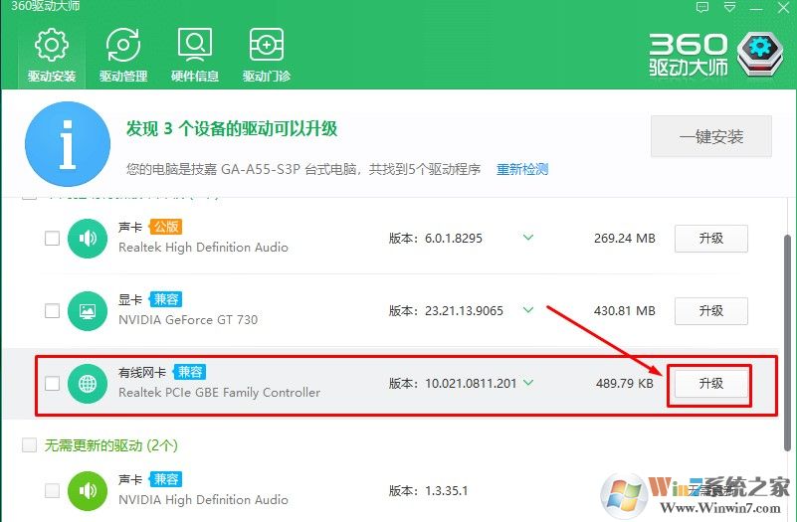Check the NVIDIA High Definition Audio checkbox

click(x=52, y=490)
